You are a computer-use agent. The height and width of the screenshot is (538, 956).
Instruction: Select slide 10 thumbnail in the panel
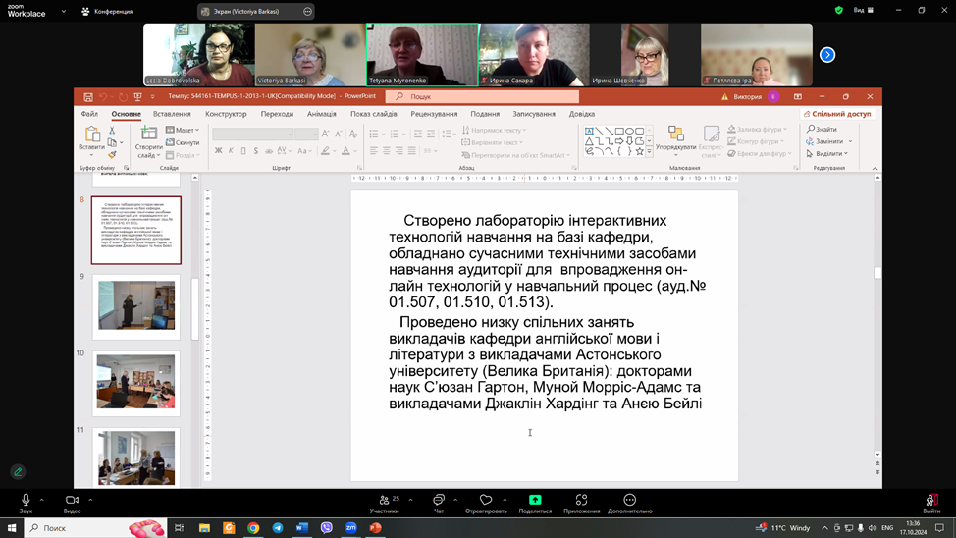tap(136, 383)
